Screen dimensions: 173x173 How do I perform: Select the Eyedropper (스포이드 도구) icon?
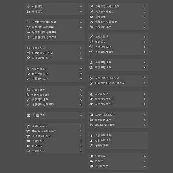28,126
